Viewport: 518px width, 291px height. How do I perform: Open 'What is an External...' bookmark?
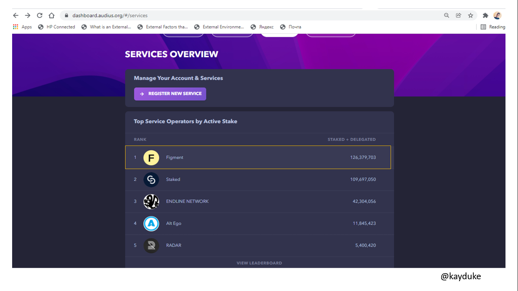[106, 27]
